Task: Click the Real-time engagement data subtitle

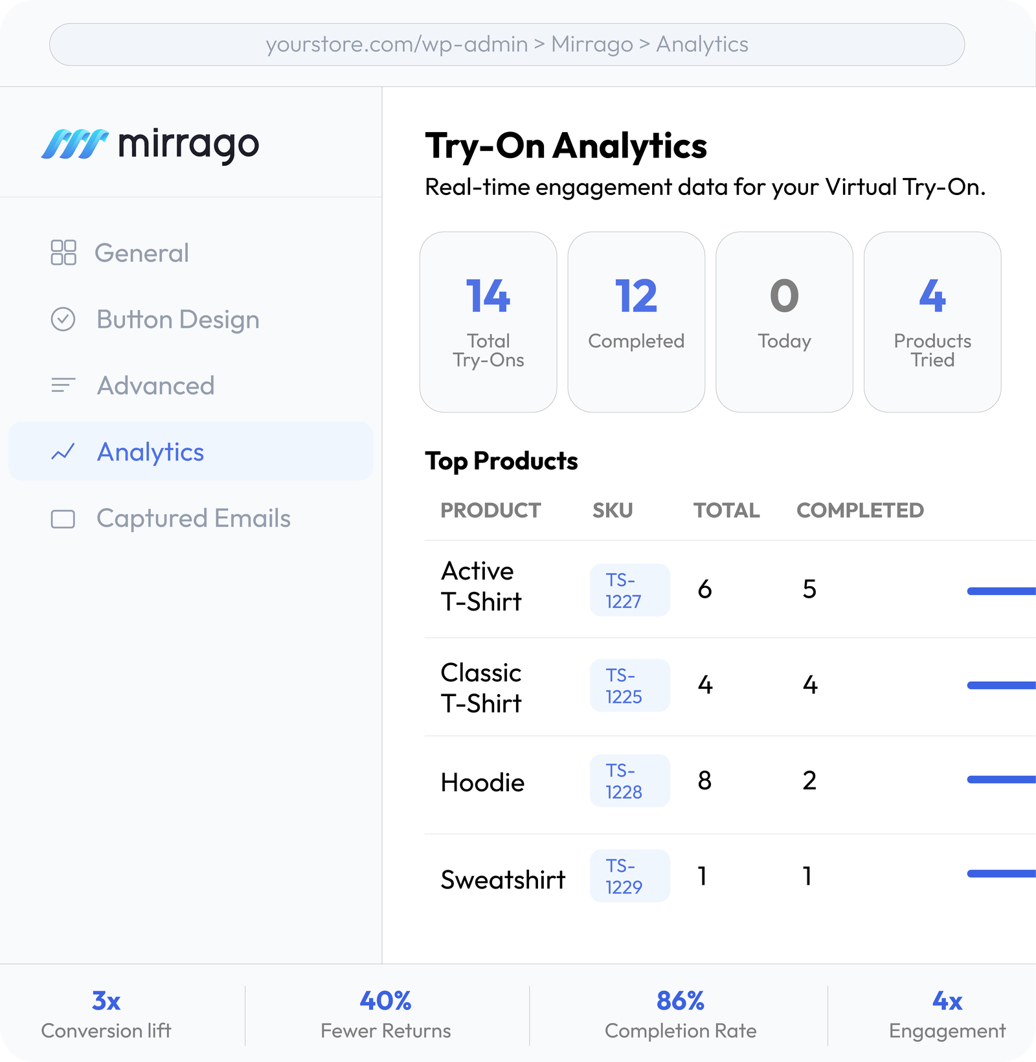Action: coord(705,187)
